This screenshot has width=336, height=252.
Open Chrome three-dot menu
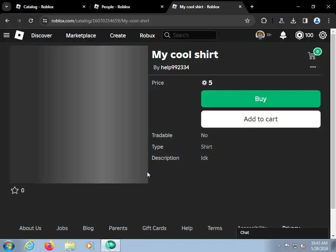pyautogui.click(x=329, y=21)
